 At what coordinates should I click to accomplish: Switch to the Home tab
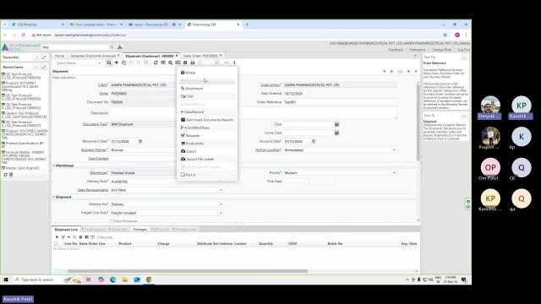click(60, 56)
